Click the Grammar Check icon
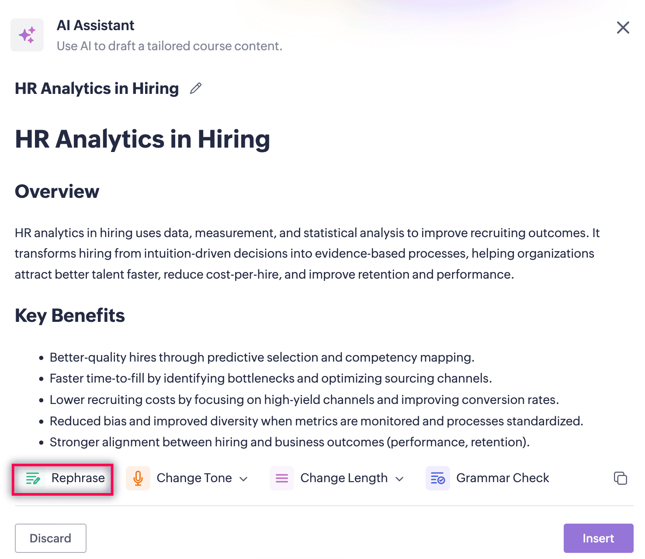This screenshot has width=645, height=559. (437, 478)
